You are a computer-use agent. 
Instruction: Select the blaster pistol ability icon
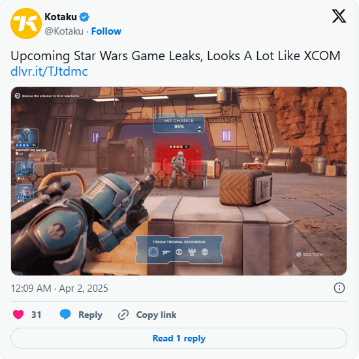[166, 253]
